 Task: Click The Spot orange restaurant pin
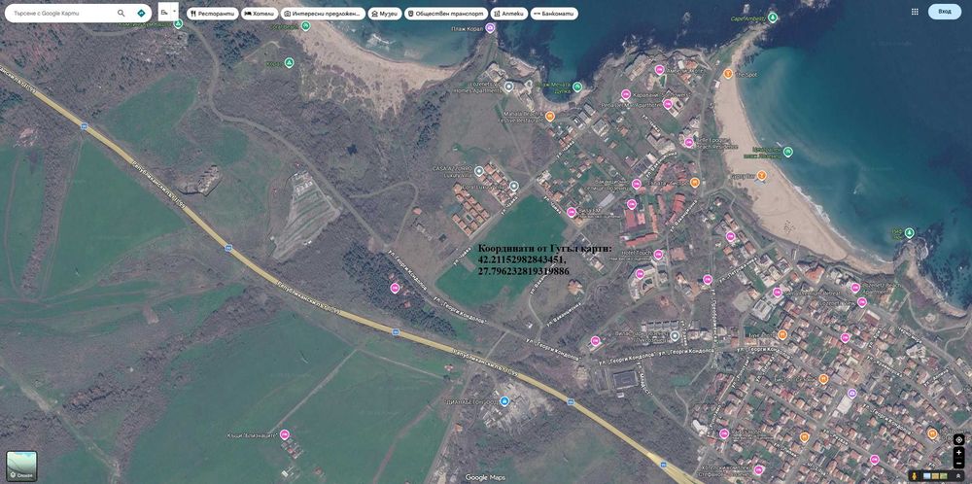tap(728, 75)
